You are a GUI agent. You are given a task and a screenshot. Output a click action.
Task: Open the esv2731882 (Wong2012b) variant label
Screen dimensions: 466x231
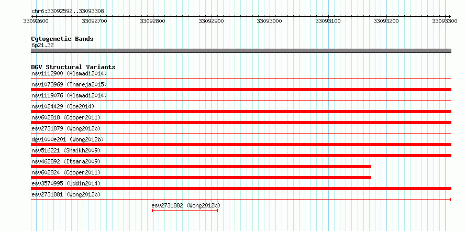186,205
